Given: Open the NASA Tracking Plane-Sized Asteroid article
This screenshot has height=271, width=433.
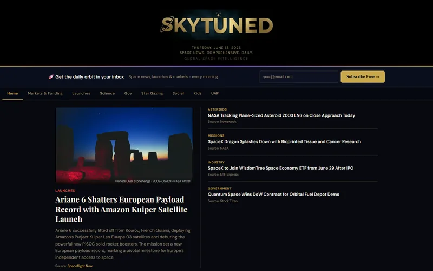Looking at the screenshot, I should [281, 115].
